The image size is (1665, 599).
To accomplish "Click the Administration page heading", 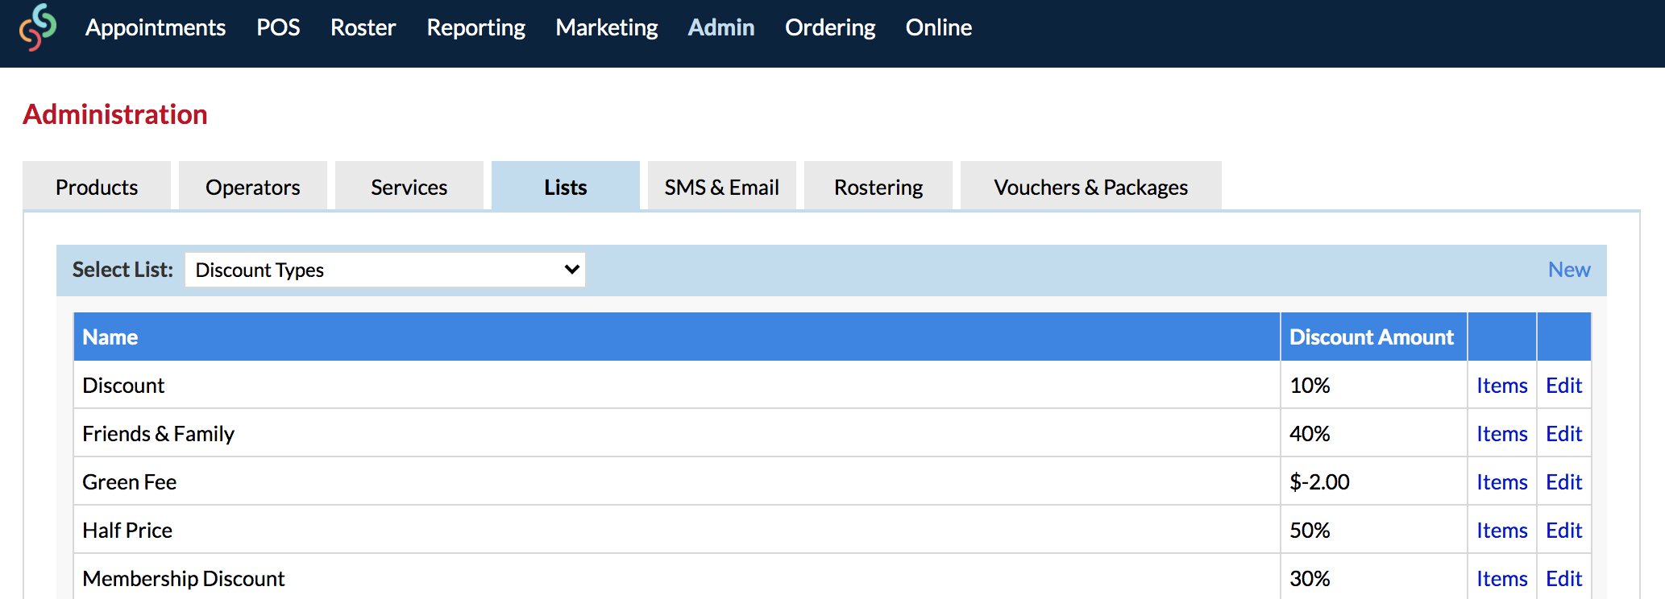I will 115,114.
